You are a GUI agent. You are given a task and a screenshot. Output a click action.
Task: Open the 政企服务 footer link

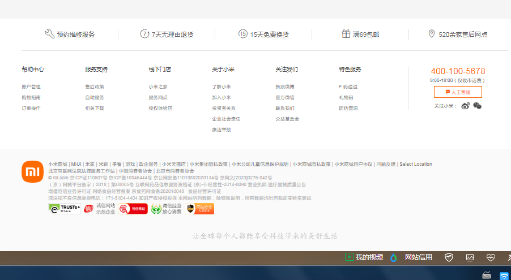148,164
